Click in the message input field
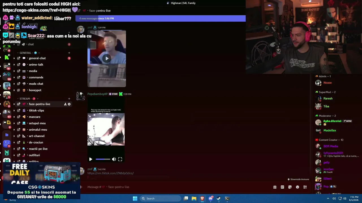 pos(178,187)
